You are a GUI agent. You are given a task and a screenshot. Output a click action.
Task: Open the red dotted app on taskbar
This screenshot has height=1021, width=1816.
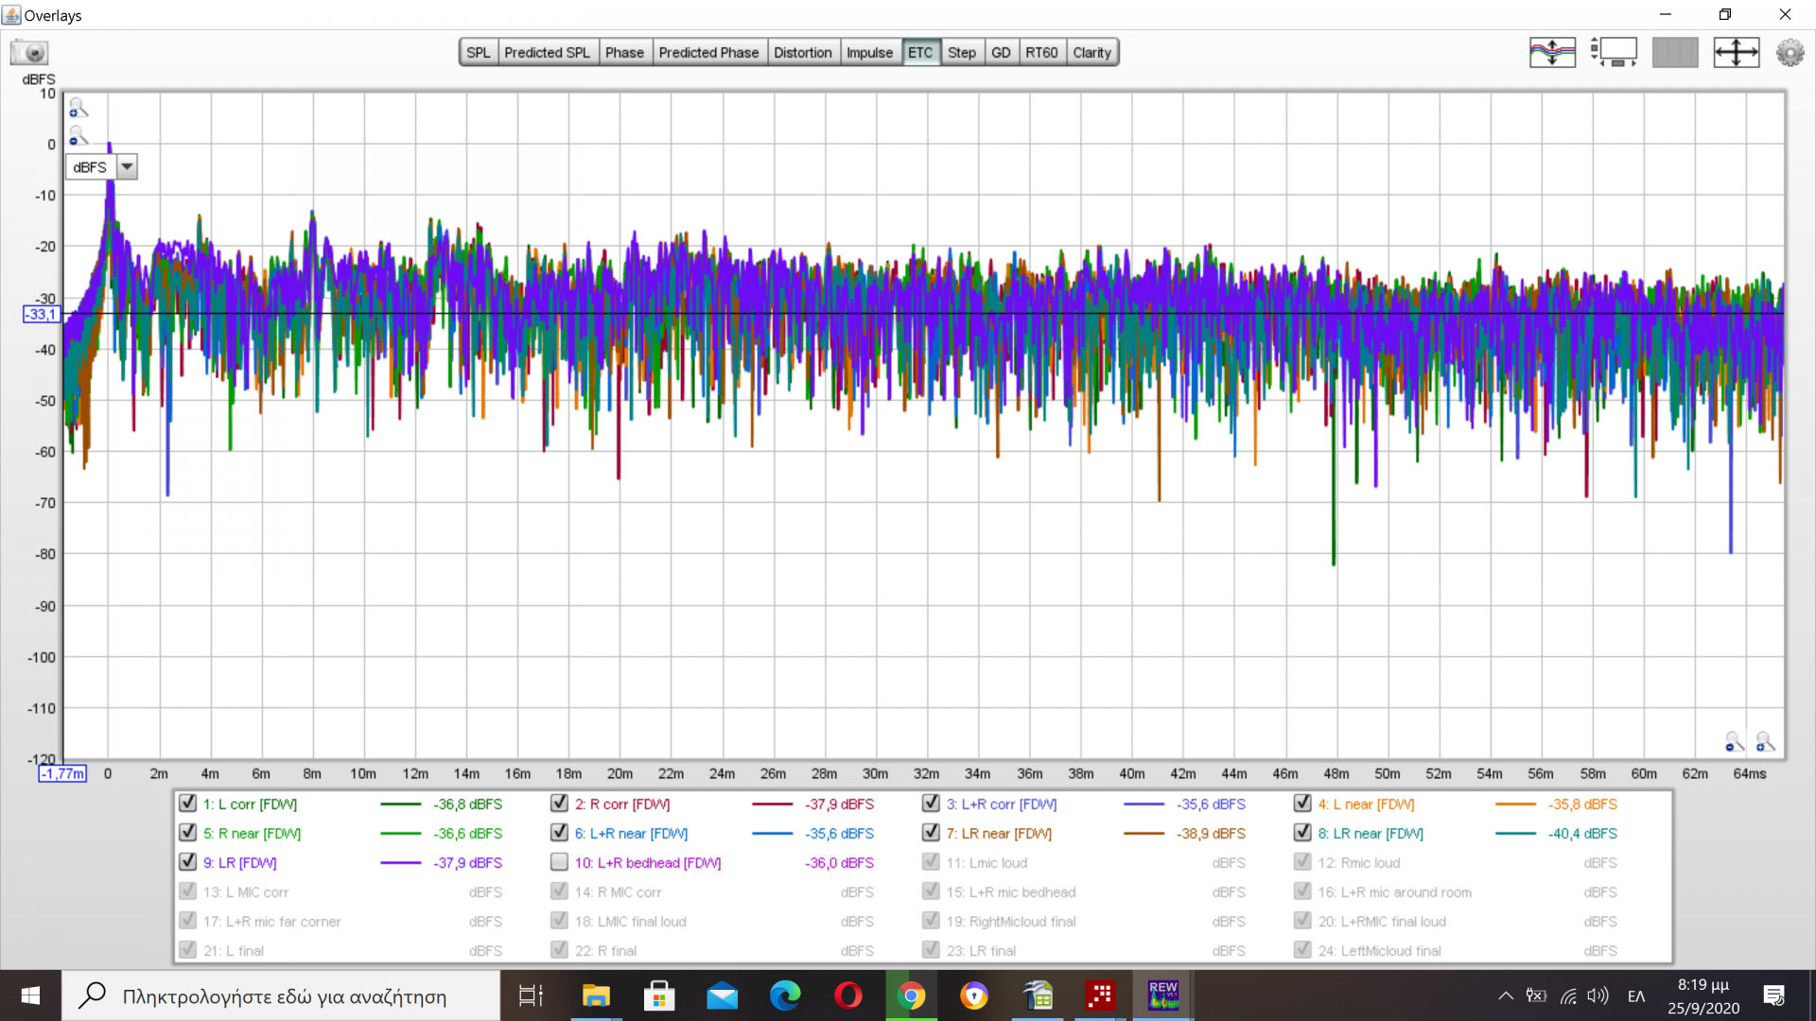pos(1100,995)
